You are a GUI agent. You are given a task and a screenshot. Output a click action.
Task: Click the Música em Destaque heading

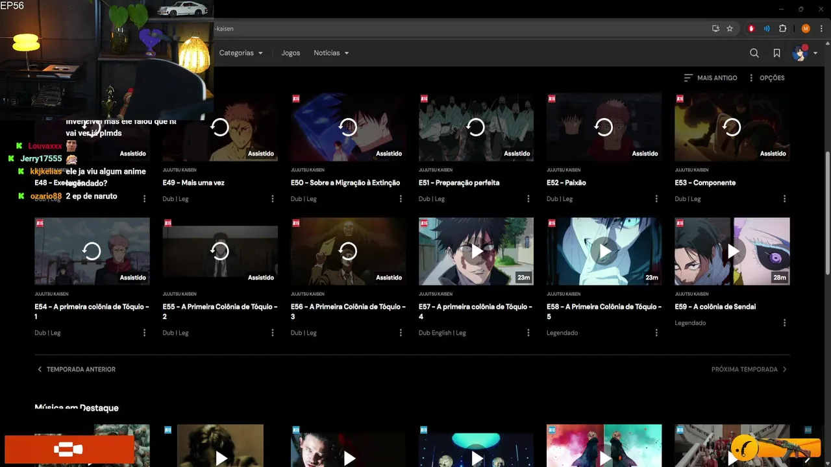click(x=77, y=408)
